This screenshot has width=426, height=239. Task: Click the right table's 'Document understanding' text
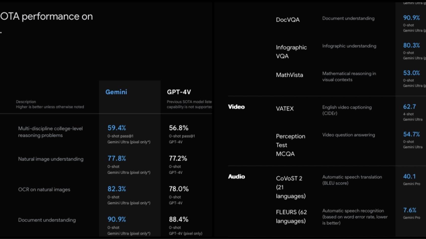pos(348,18)
